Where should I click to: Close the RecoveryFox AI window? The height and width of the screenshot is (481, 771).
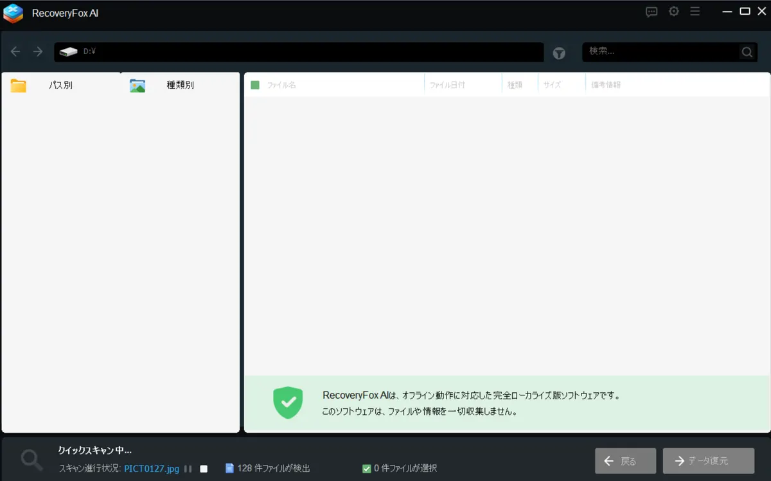click(x=761, y=11)
